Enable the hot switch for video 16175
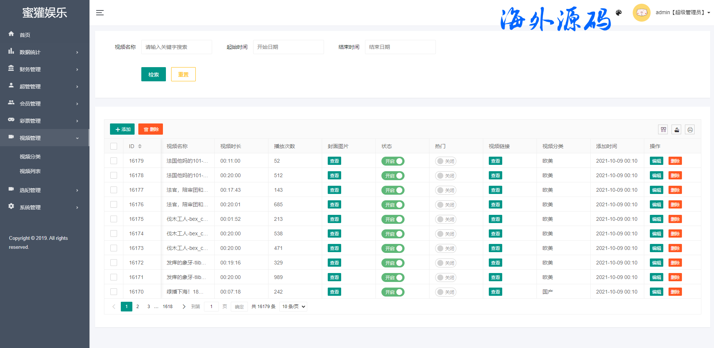This screenshot has height=348, width=714. coord(446,219)
